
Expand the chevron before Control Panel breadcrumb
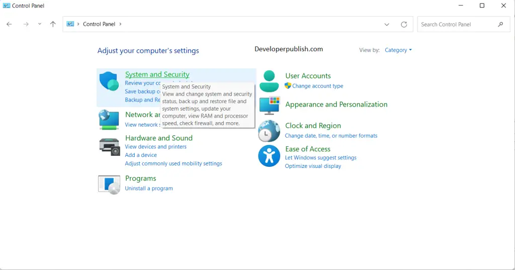(x=78, y=24)
